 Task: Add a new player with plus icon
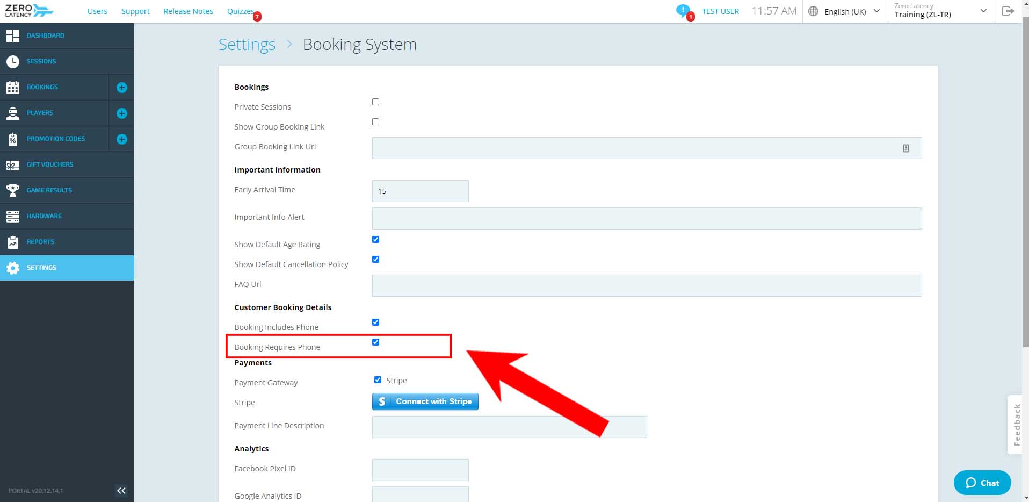(122, 113)
